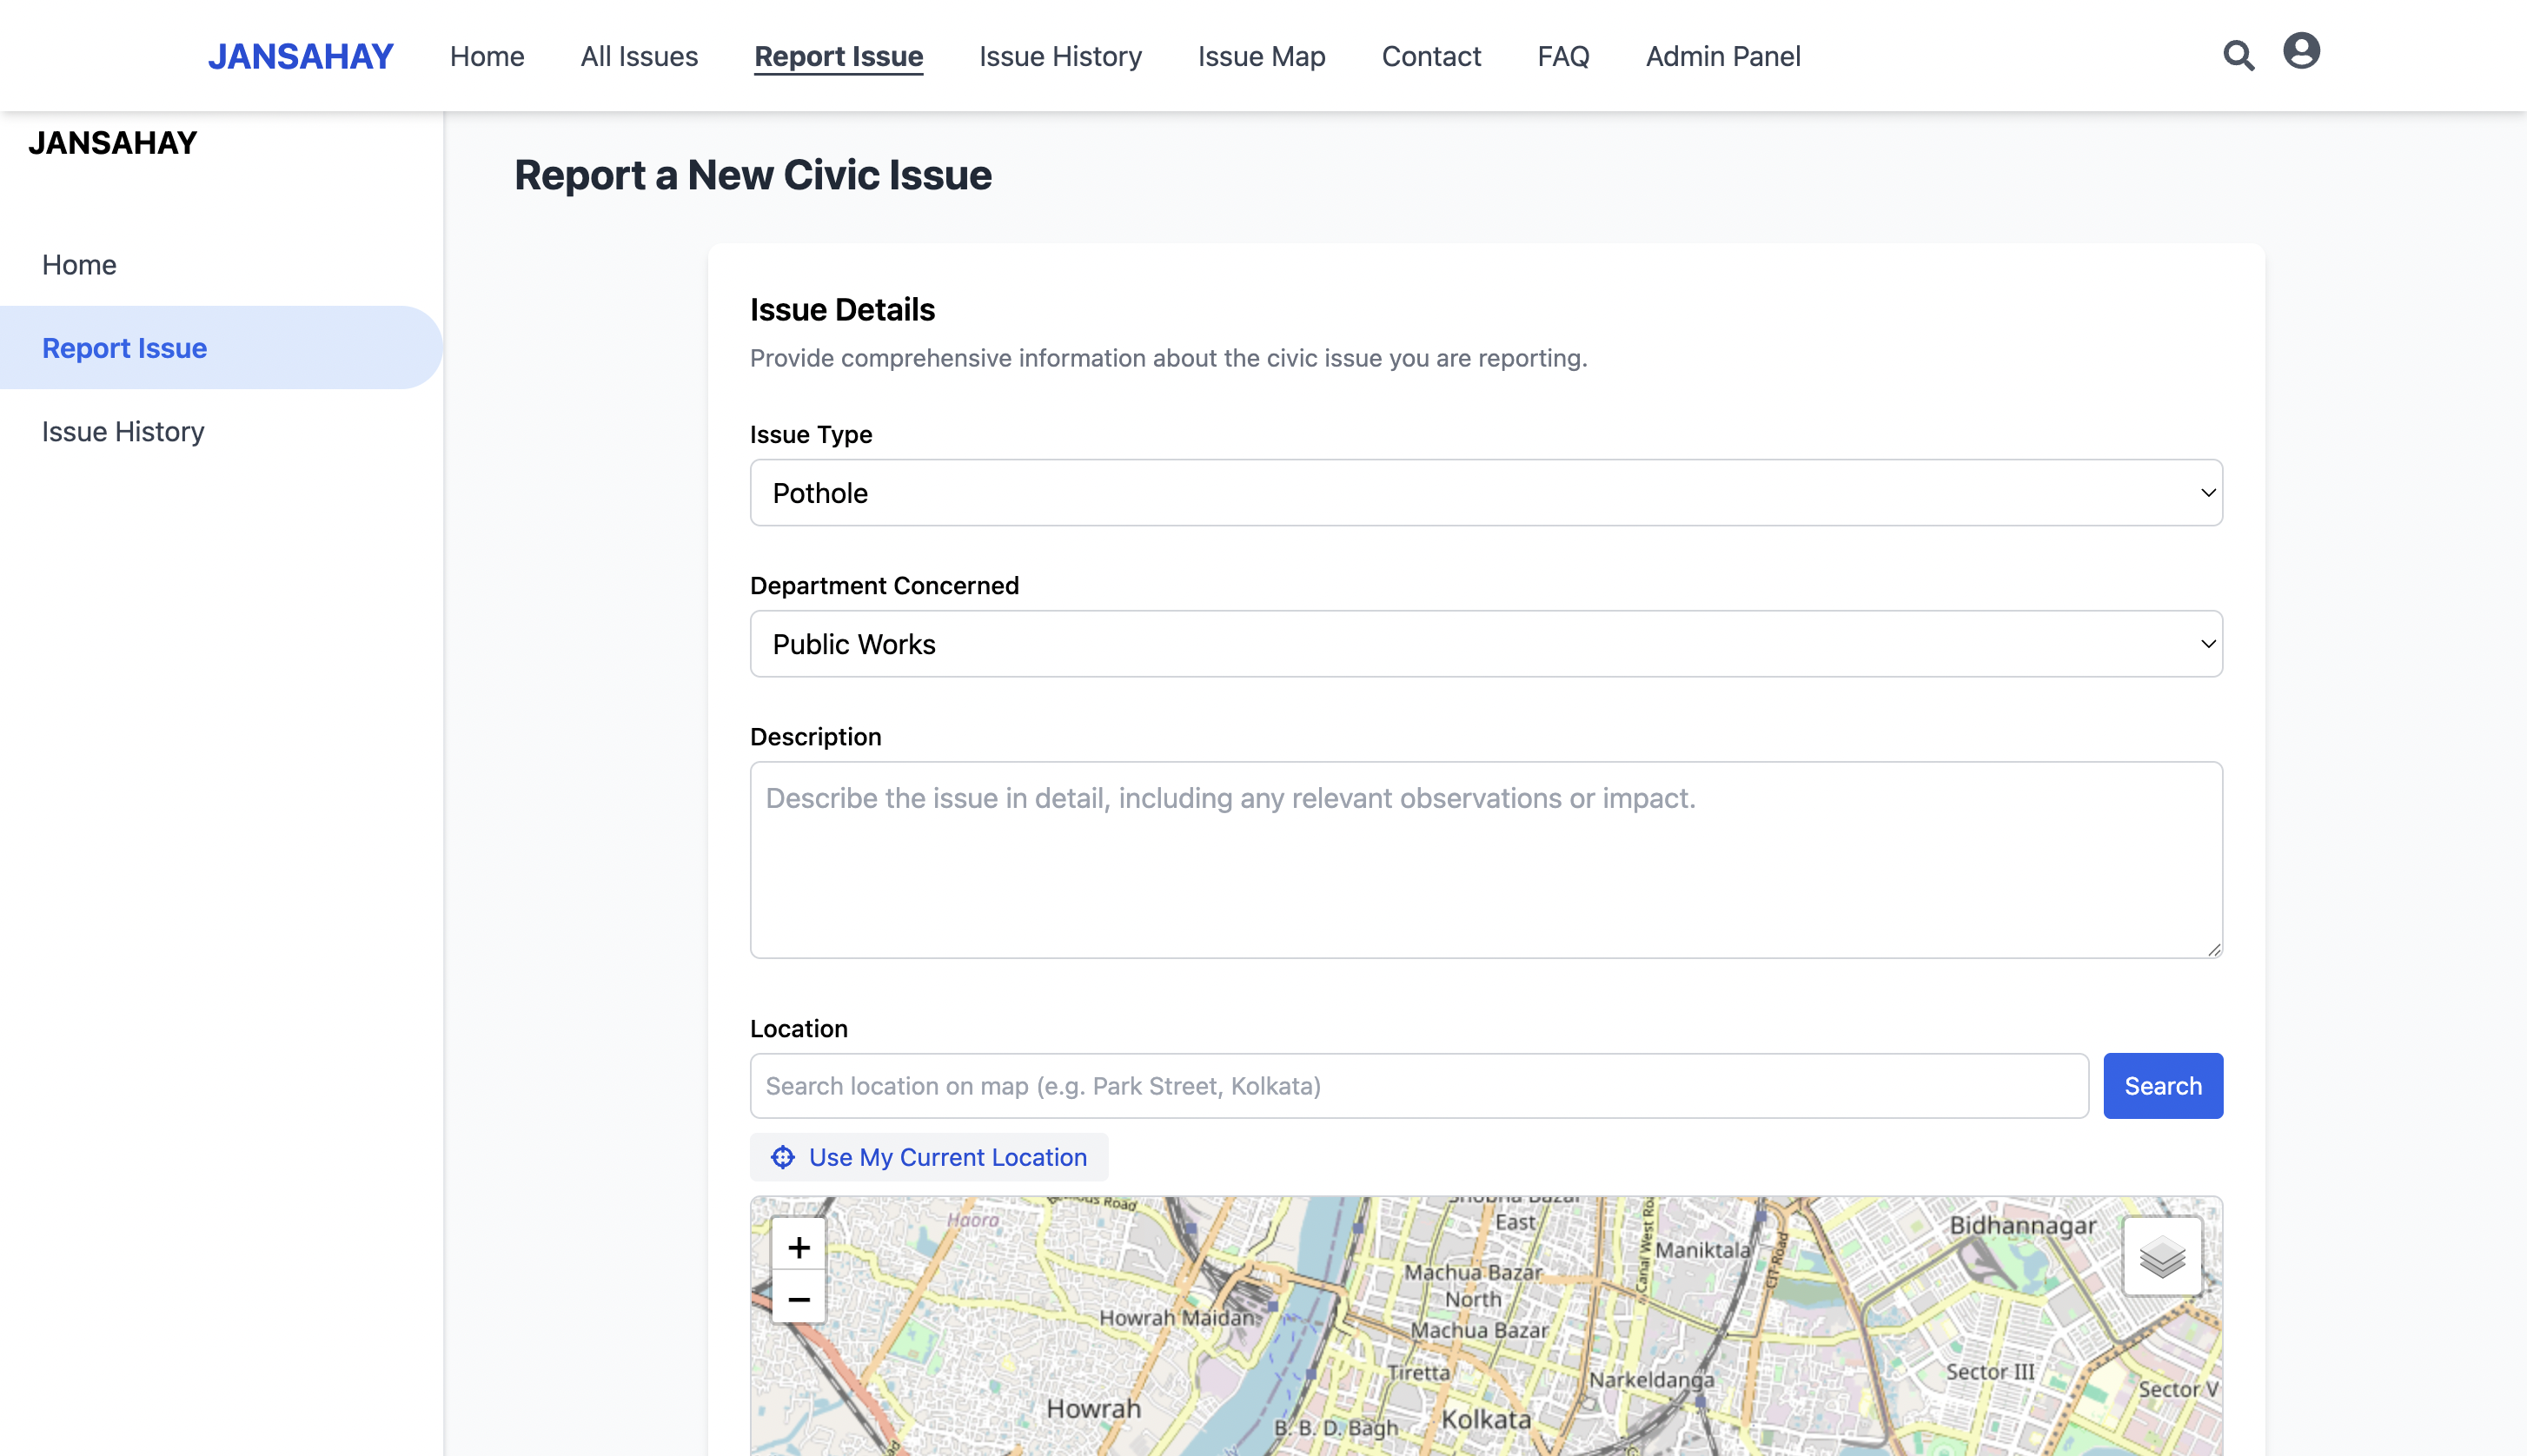Click the location search input field
2527x1456 pixels.
[1418, 1086]
